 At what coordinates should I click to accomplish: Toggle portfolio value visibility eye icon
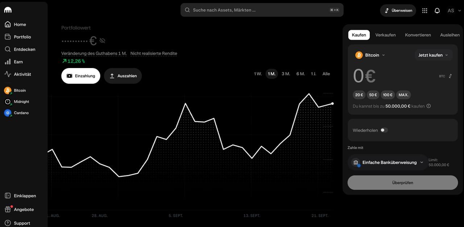click(x=102, y=41)
